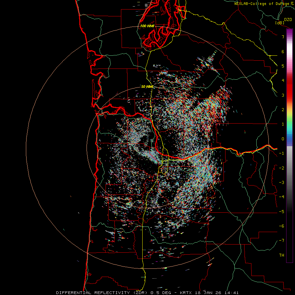Click the DZD product label
The width and height of the screenshot is (295, 295).
click(288, 20)
